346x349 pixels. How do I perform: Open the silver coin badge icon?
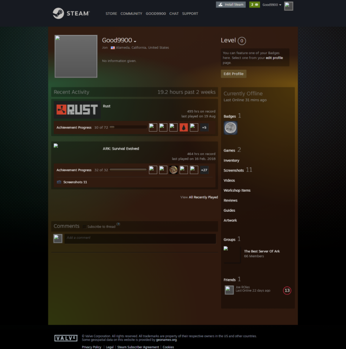[230, 128]
